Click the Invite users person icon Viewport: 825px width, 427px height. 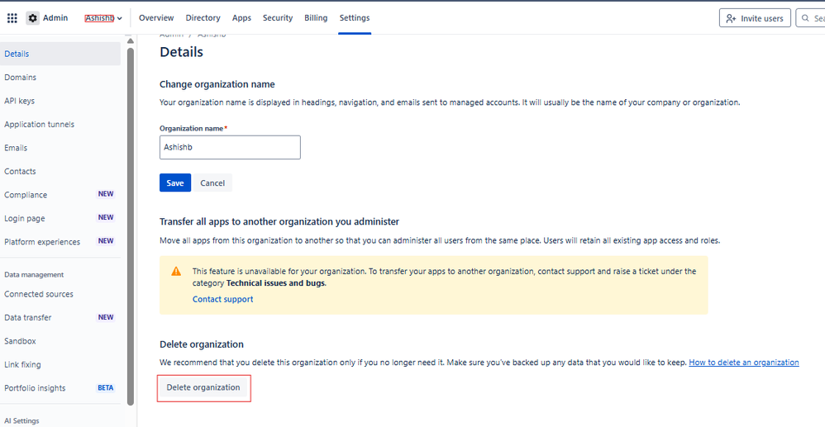731,18
